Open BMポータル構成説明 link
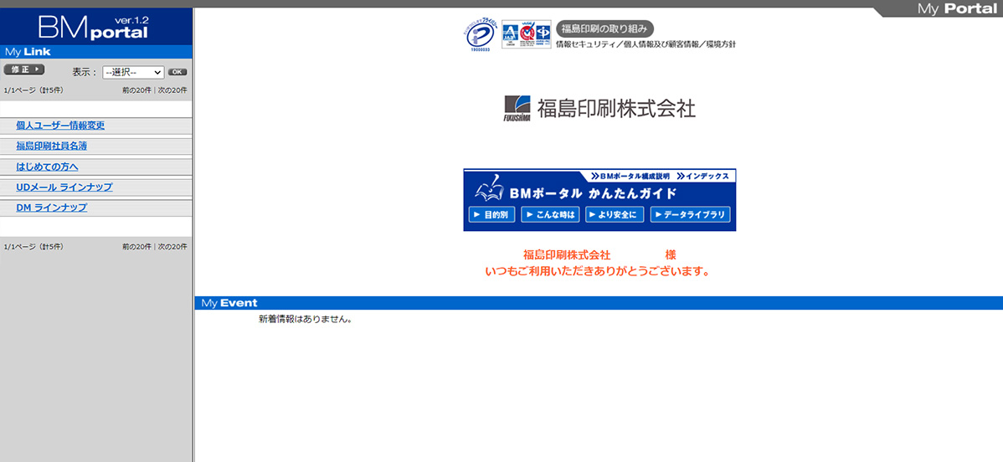 [630, 176]
